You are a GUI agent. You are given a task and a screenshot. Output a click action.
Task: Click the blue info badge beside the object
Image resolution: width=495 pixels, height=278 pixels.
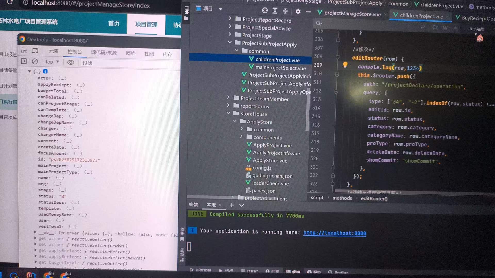pos(45,71)
